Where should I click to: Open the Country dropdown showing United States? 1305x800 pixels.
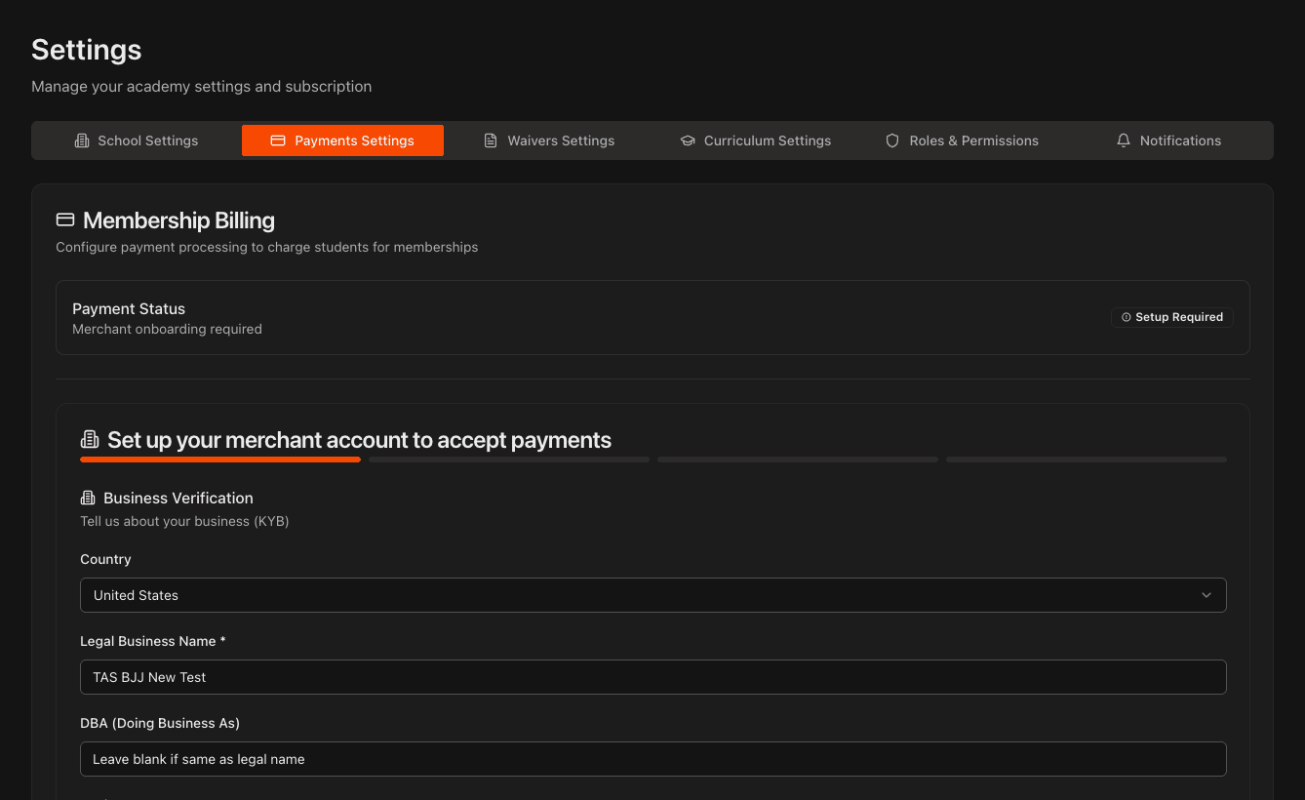(x=653, y=595)
